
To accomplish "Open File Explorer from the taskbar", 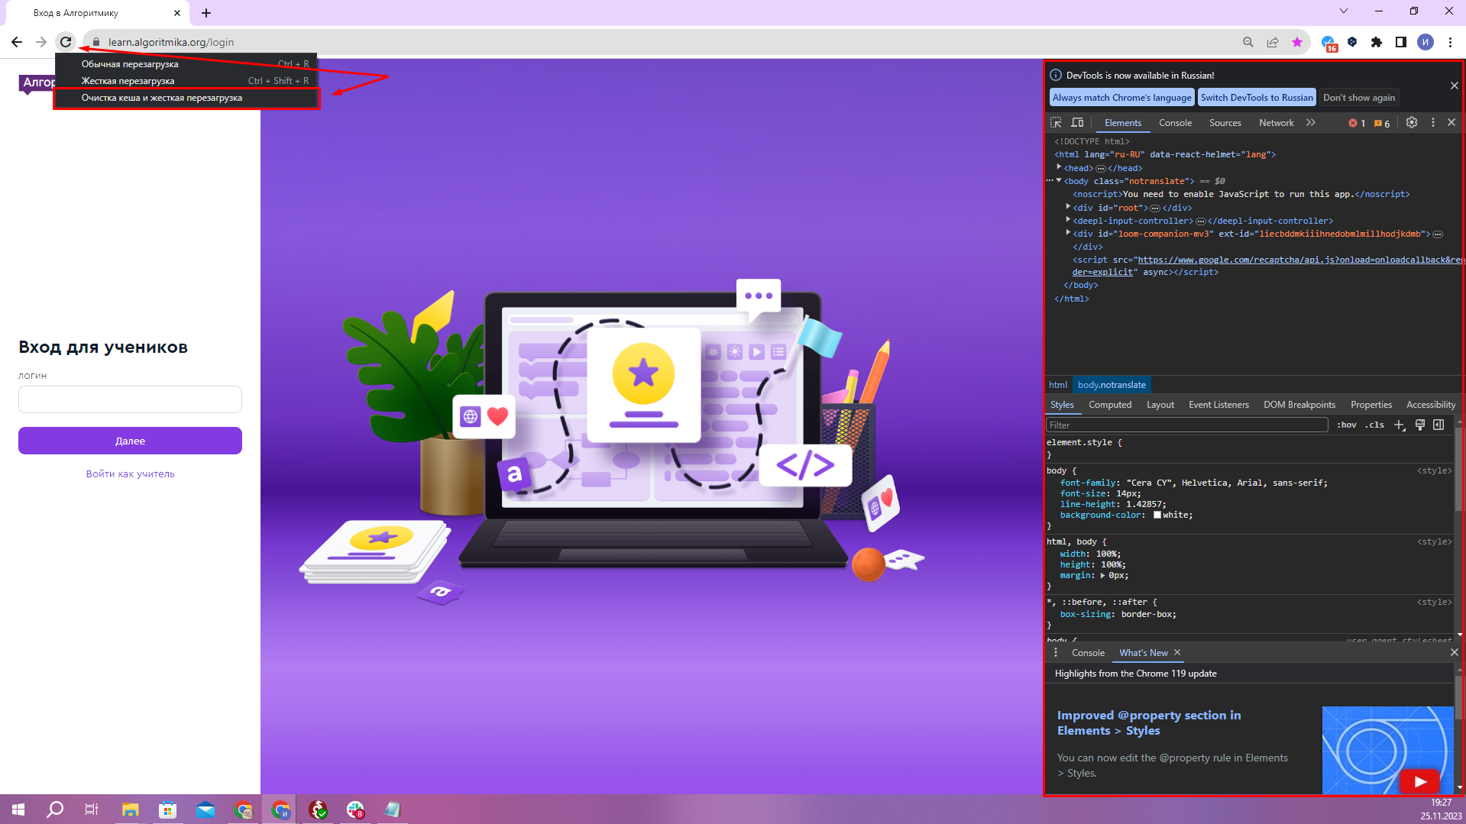I will pos(130,809).
